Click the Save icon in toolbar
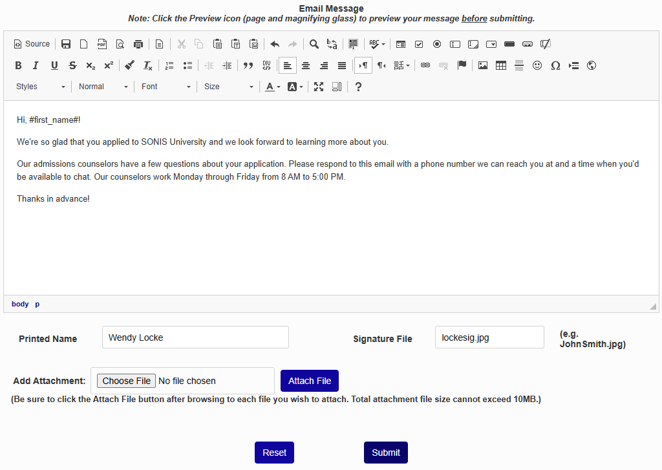 tap(66, 44)
